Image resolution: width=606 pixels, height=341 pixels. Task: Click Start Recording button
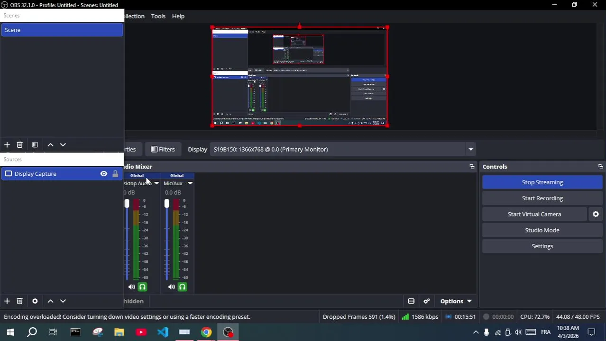pos(542,198)
